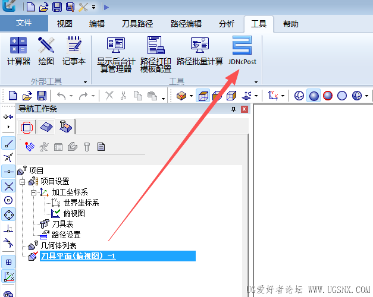Click the Redo arrow
The height and width of the screenshot is (297, 373).
[83, 96]
